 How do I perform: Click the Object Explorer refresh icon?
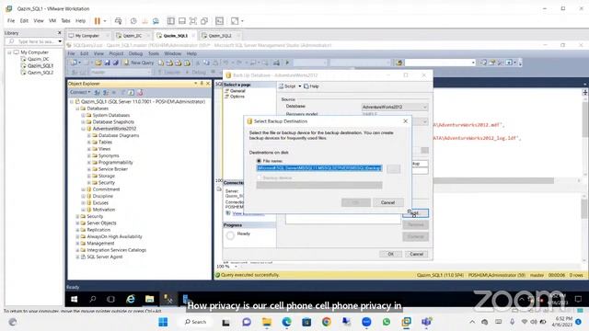tap(131, 92)
